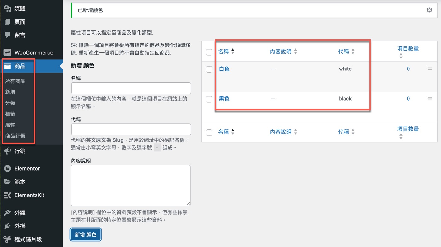This screenshot has width=441, height=247.
Task: Sort by 代稱 column in table header
Action: coord(344,52)
